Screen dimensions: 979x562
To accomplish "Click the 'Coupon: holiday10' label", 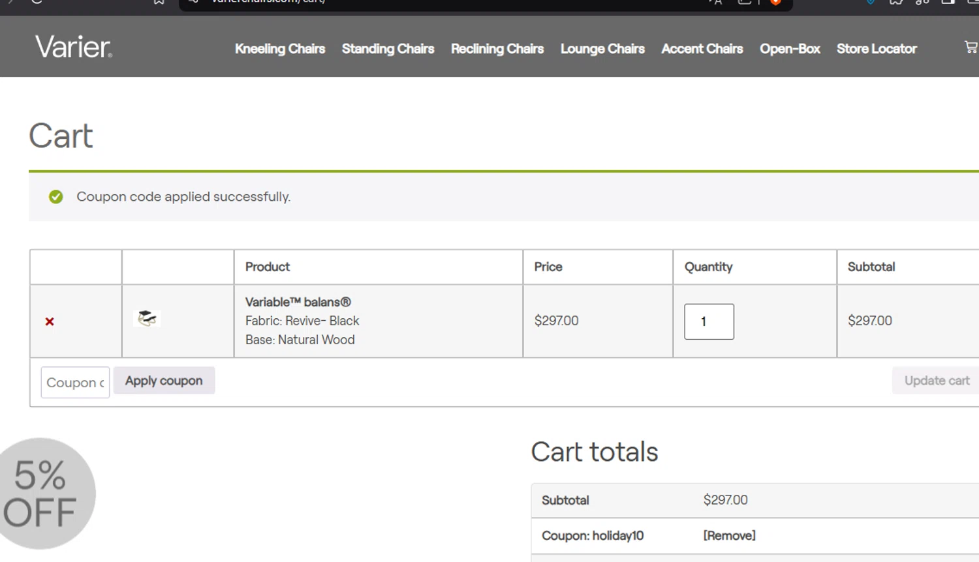I will tap(593, 535).
